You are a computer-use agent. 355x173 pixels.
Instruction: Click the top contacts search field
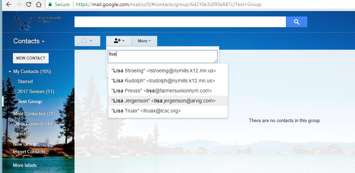[180, 22]
